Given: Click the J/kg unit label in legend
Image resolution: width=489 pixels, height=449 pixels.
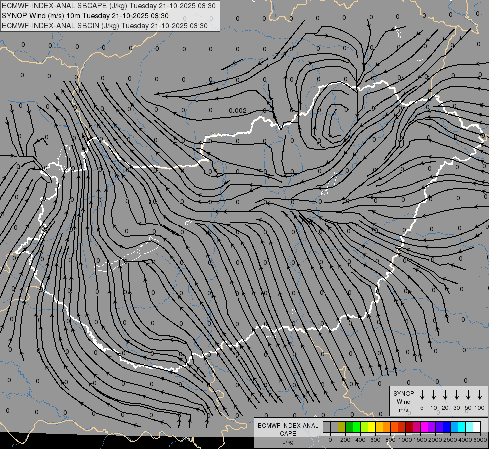Looking at the screenshot, I should [x=288, y=442].
